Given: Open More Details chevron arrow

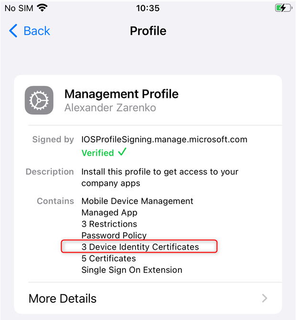Looking at the screenshot, I should coord(264,298).
